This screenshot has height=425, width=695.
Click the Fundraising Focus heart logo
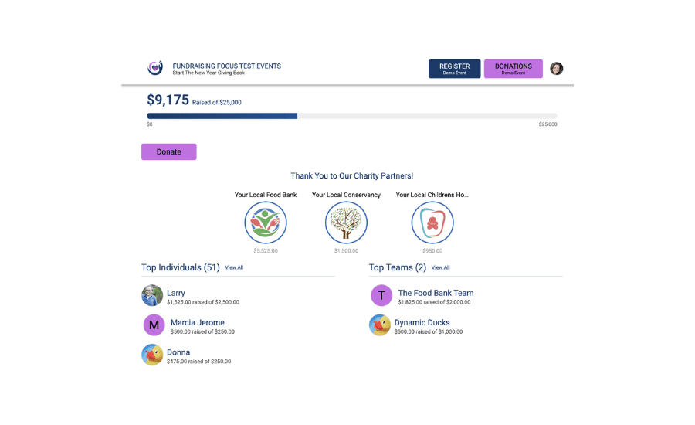[x=155, y=68]
